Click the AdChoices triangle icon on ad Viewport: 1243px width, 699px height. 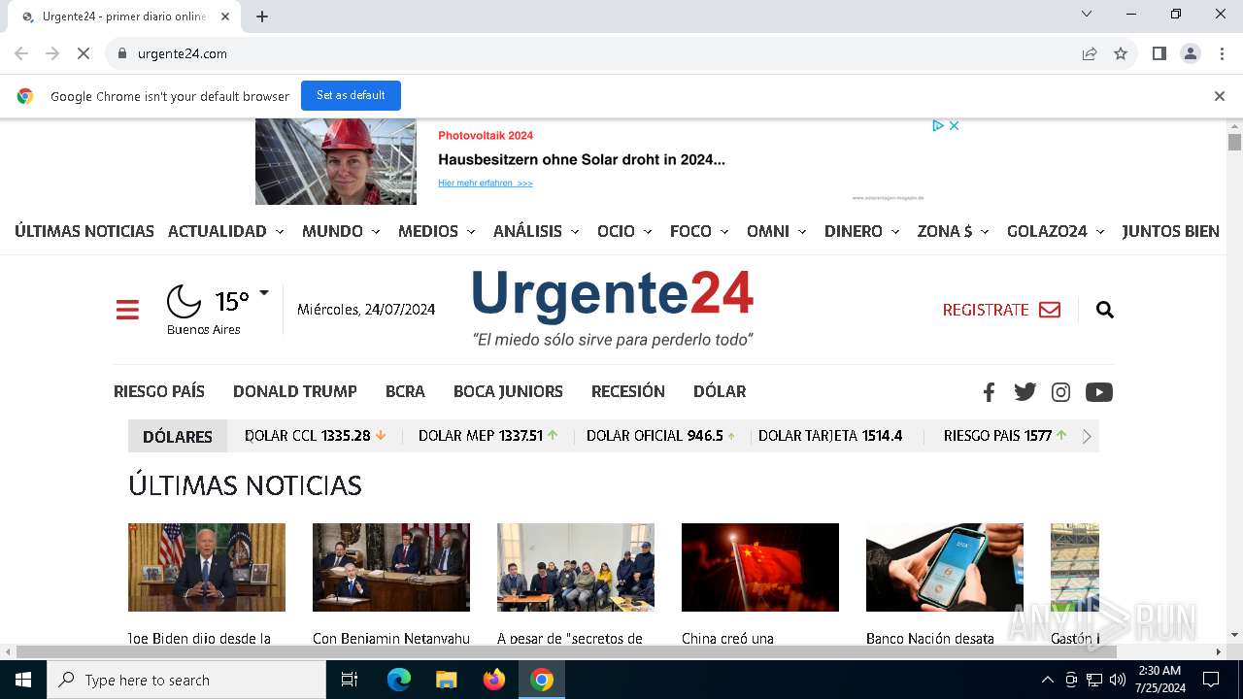tap(938, 126)
